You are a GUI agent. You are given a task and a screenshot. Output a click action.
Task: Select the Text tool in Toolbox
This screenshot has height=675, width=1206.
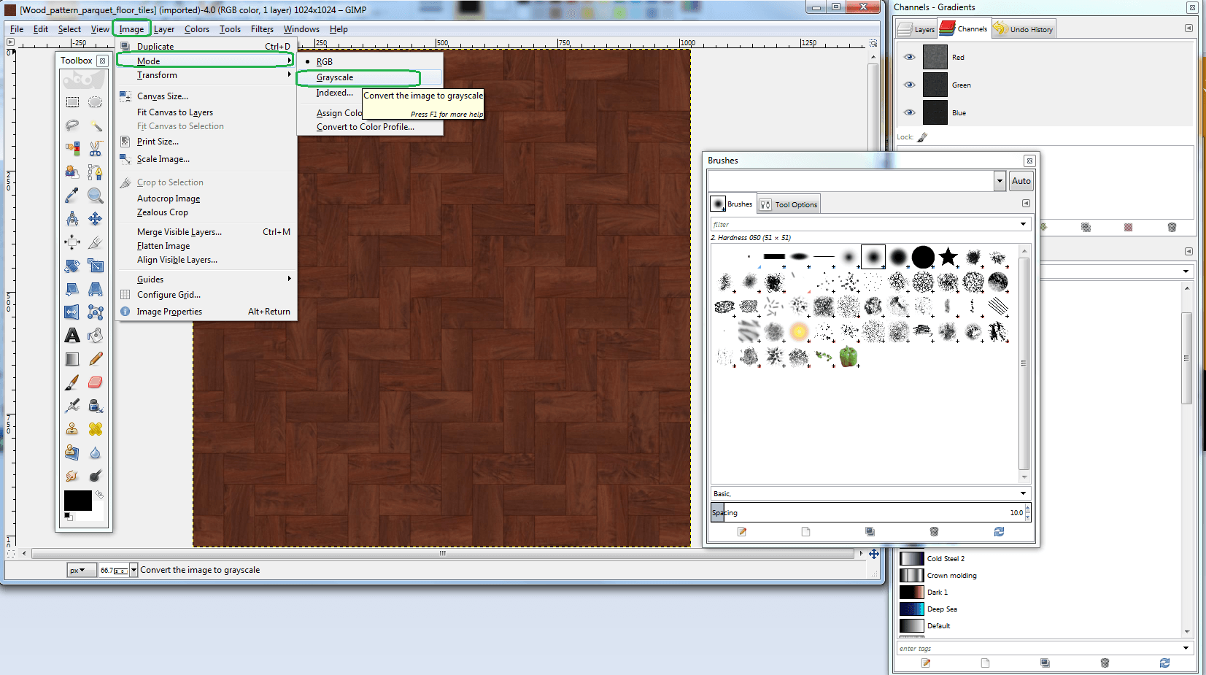coord(72,336)
